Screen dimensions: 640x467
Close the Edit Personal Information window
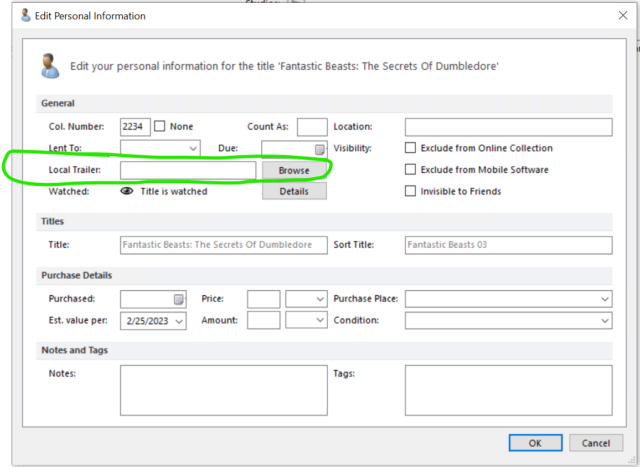click(x=623, y=16)
